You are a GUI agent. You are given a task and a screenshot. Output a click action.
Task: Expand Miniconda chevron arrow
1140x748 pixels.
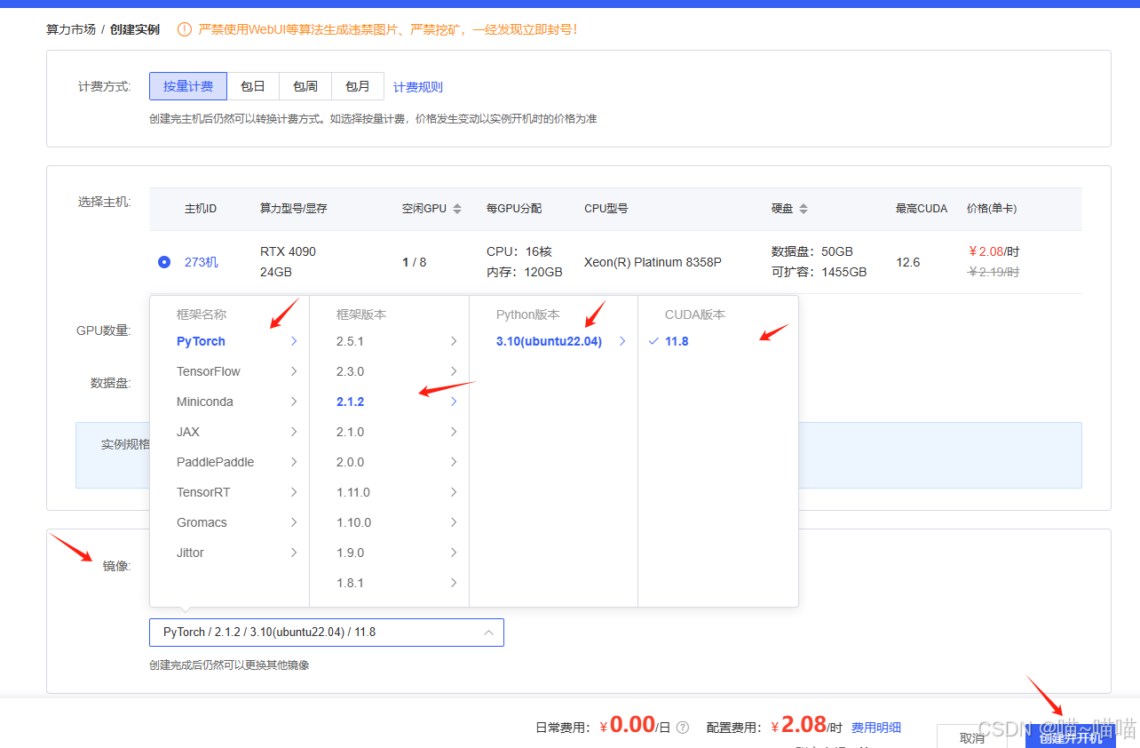[x=294, y=402]
